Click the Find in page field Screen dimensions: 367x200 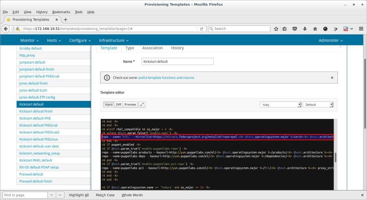click(x=25, y=195)
